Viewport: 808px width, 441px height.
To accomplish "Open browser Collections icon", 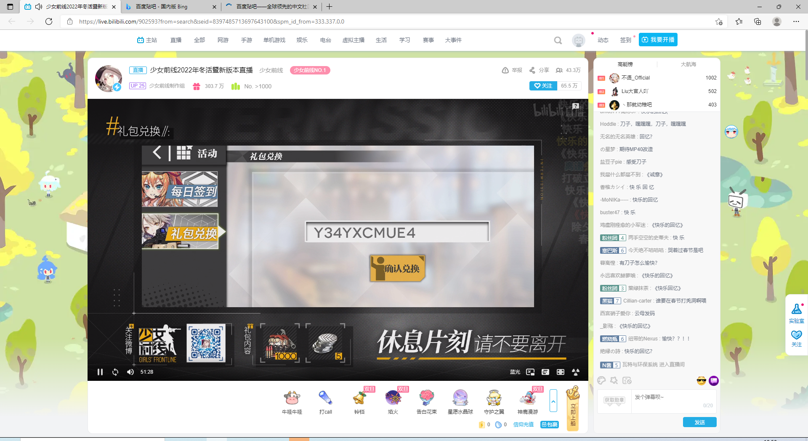I will click(757, 21).
